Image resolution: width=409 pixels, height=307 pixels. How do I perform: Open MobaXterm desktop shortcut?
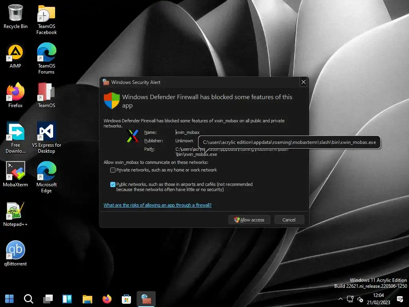tap(16, 174)
